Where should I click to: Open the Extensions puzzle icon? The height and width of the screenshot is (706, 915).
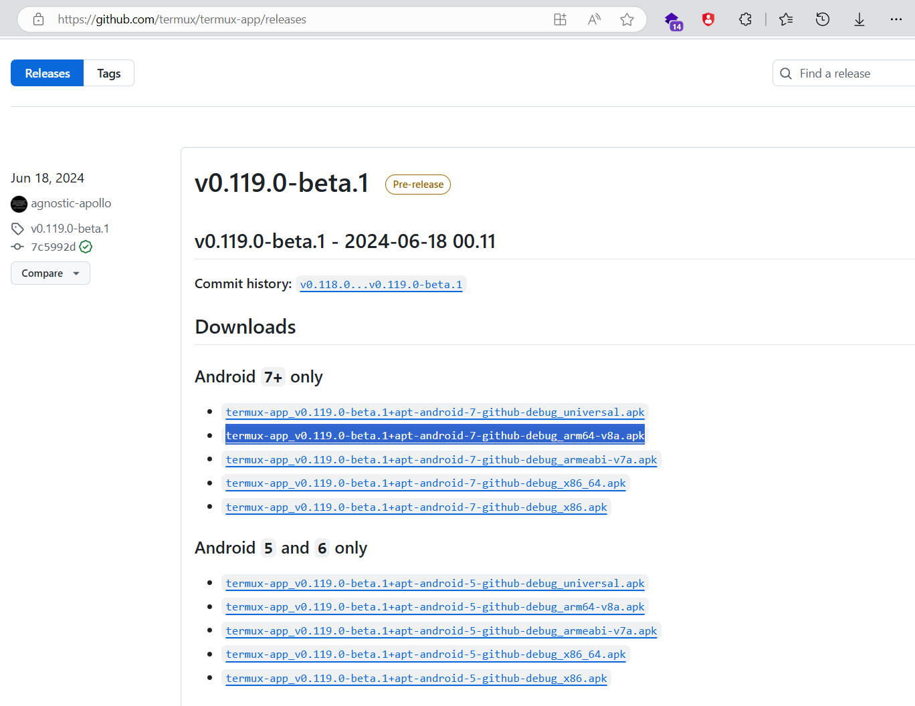746,19
